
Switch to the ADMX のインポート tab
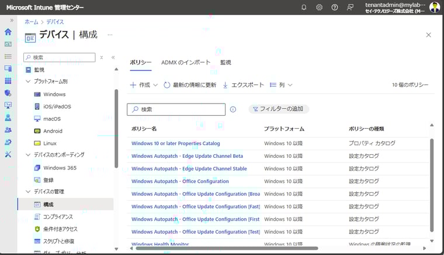(x=186, y=63)
